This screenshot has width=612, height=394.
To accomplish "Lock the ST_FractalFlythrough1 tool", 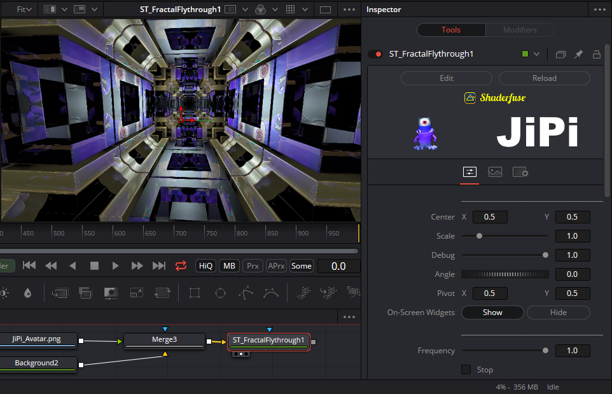I will 596,54.
